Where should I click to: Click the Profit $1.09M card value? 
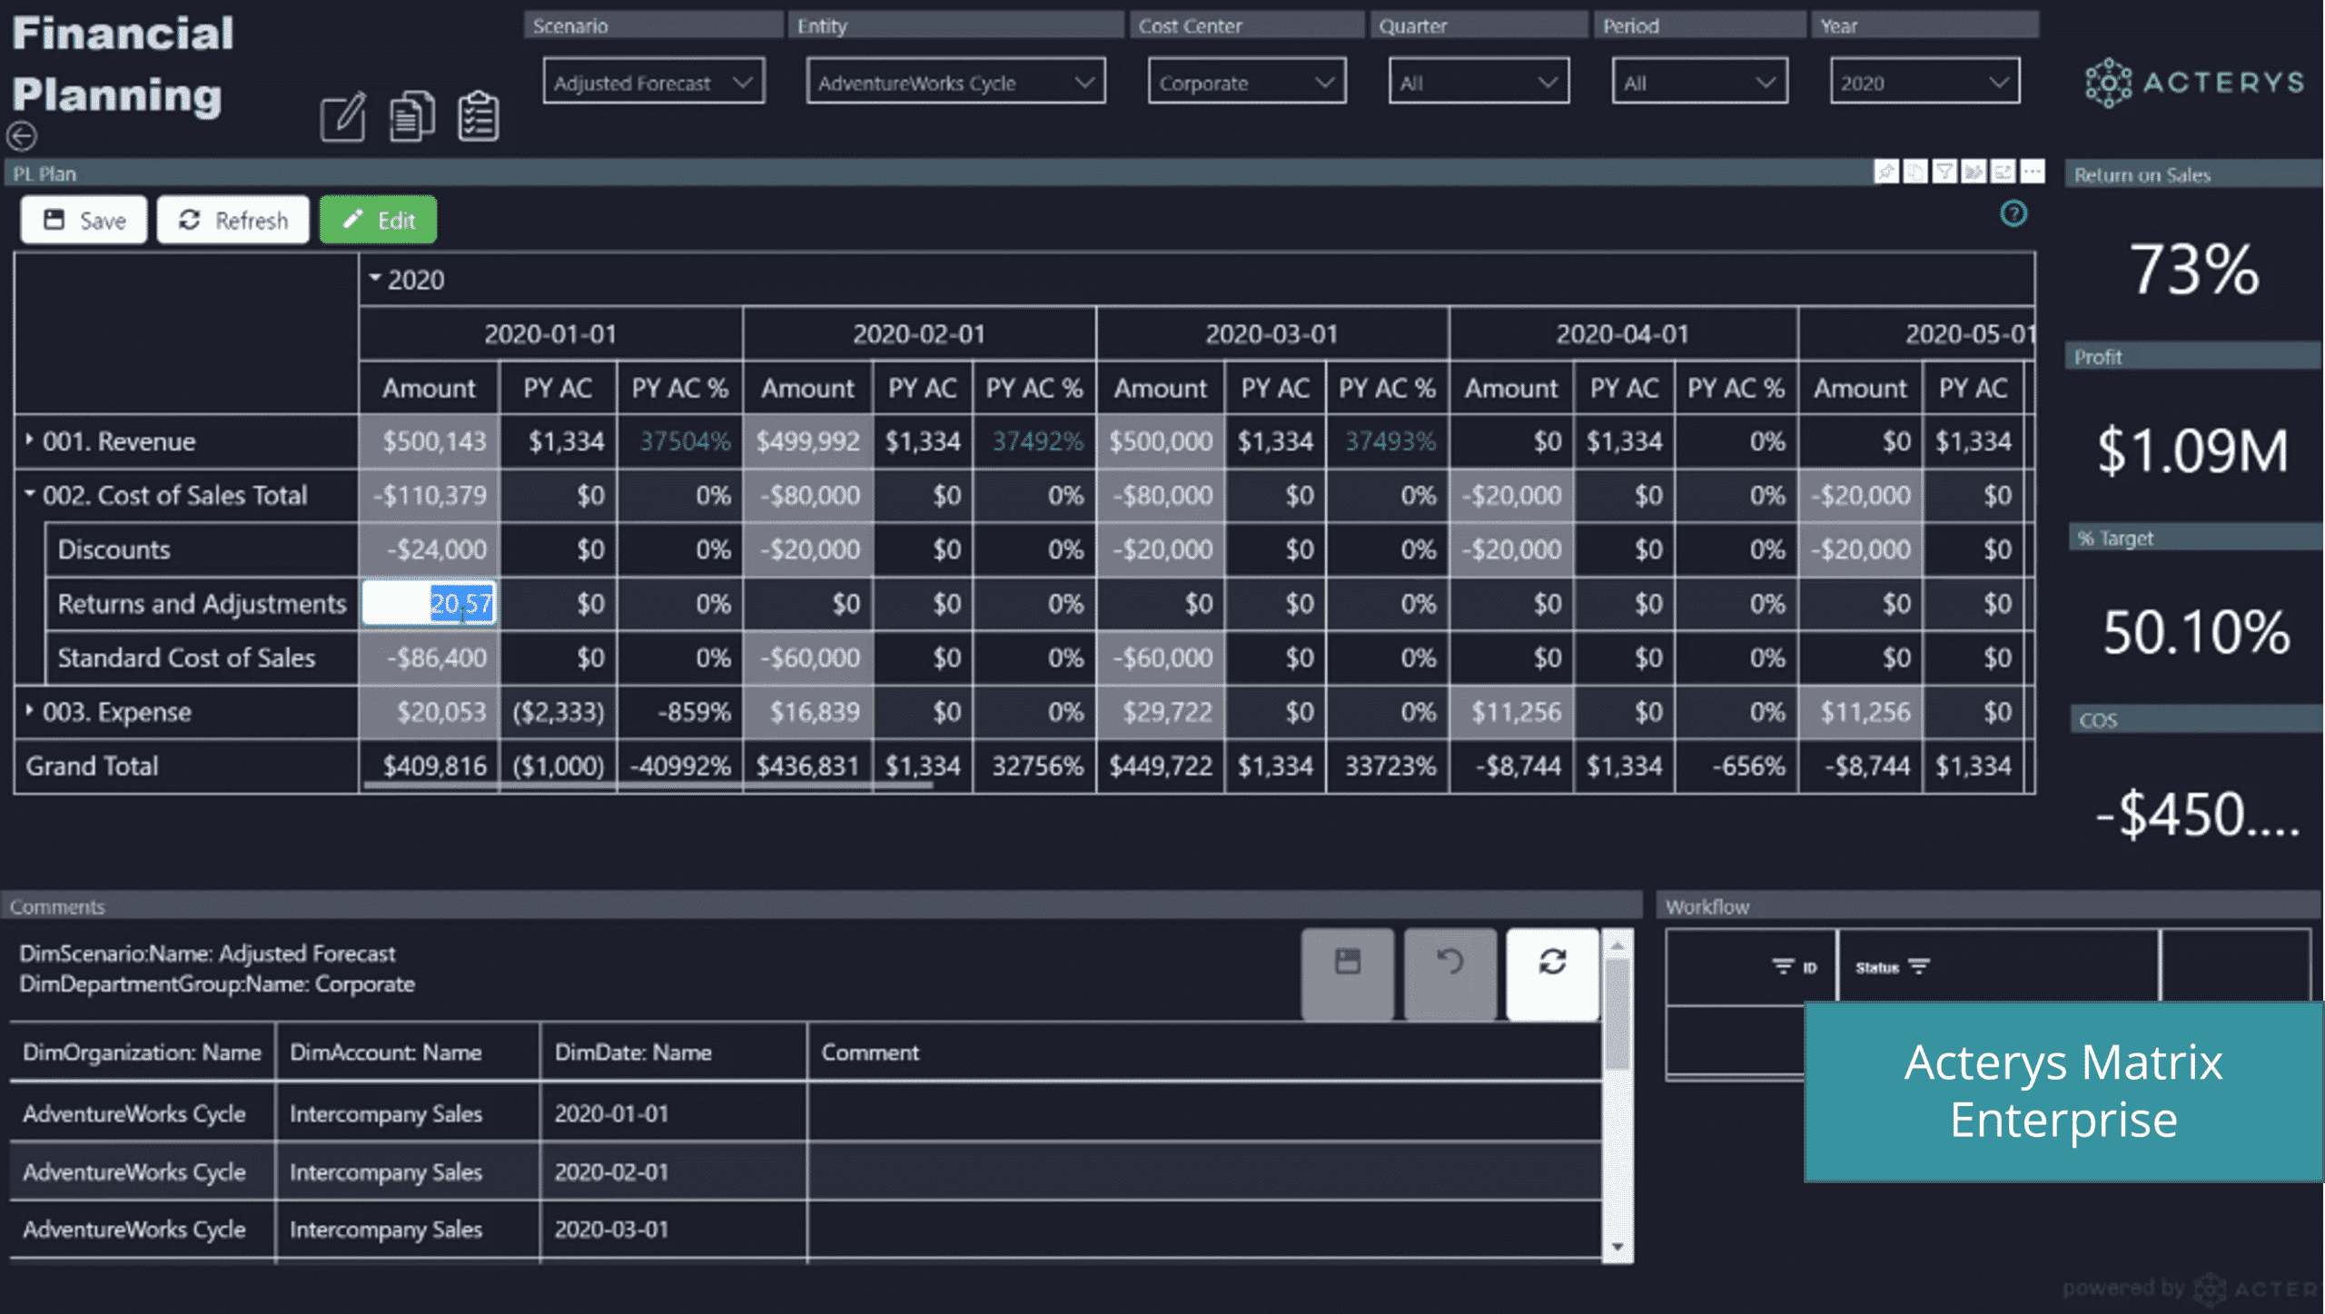click(2192, 450)
